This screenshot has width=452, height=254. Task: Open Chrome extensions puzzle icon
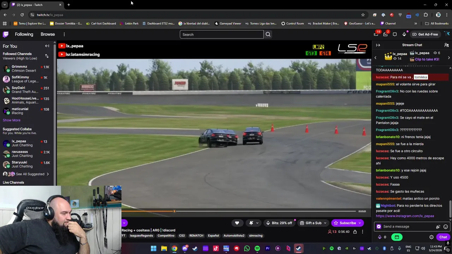(426, 15)
